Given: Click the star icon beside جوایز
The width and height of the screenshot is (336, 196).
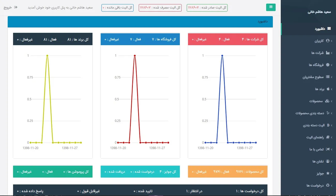Looking at the screenshot, I should tap(328, 173).
